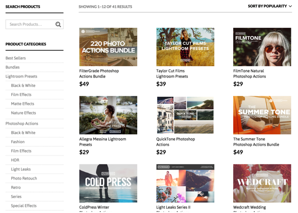This screenshot has height=213, width=298.
Task: Open the QuickTone collage thumbnail
Action: click(x=185, y=115)
